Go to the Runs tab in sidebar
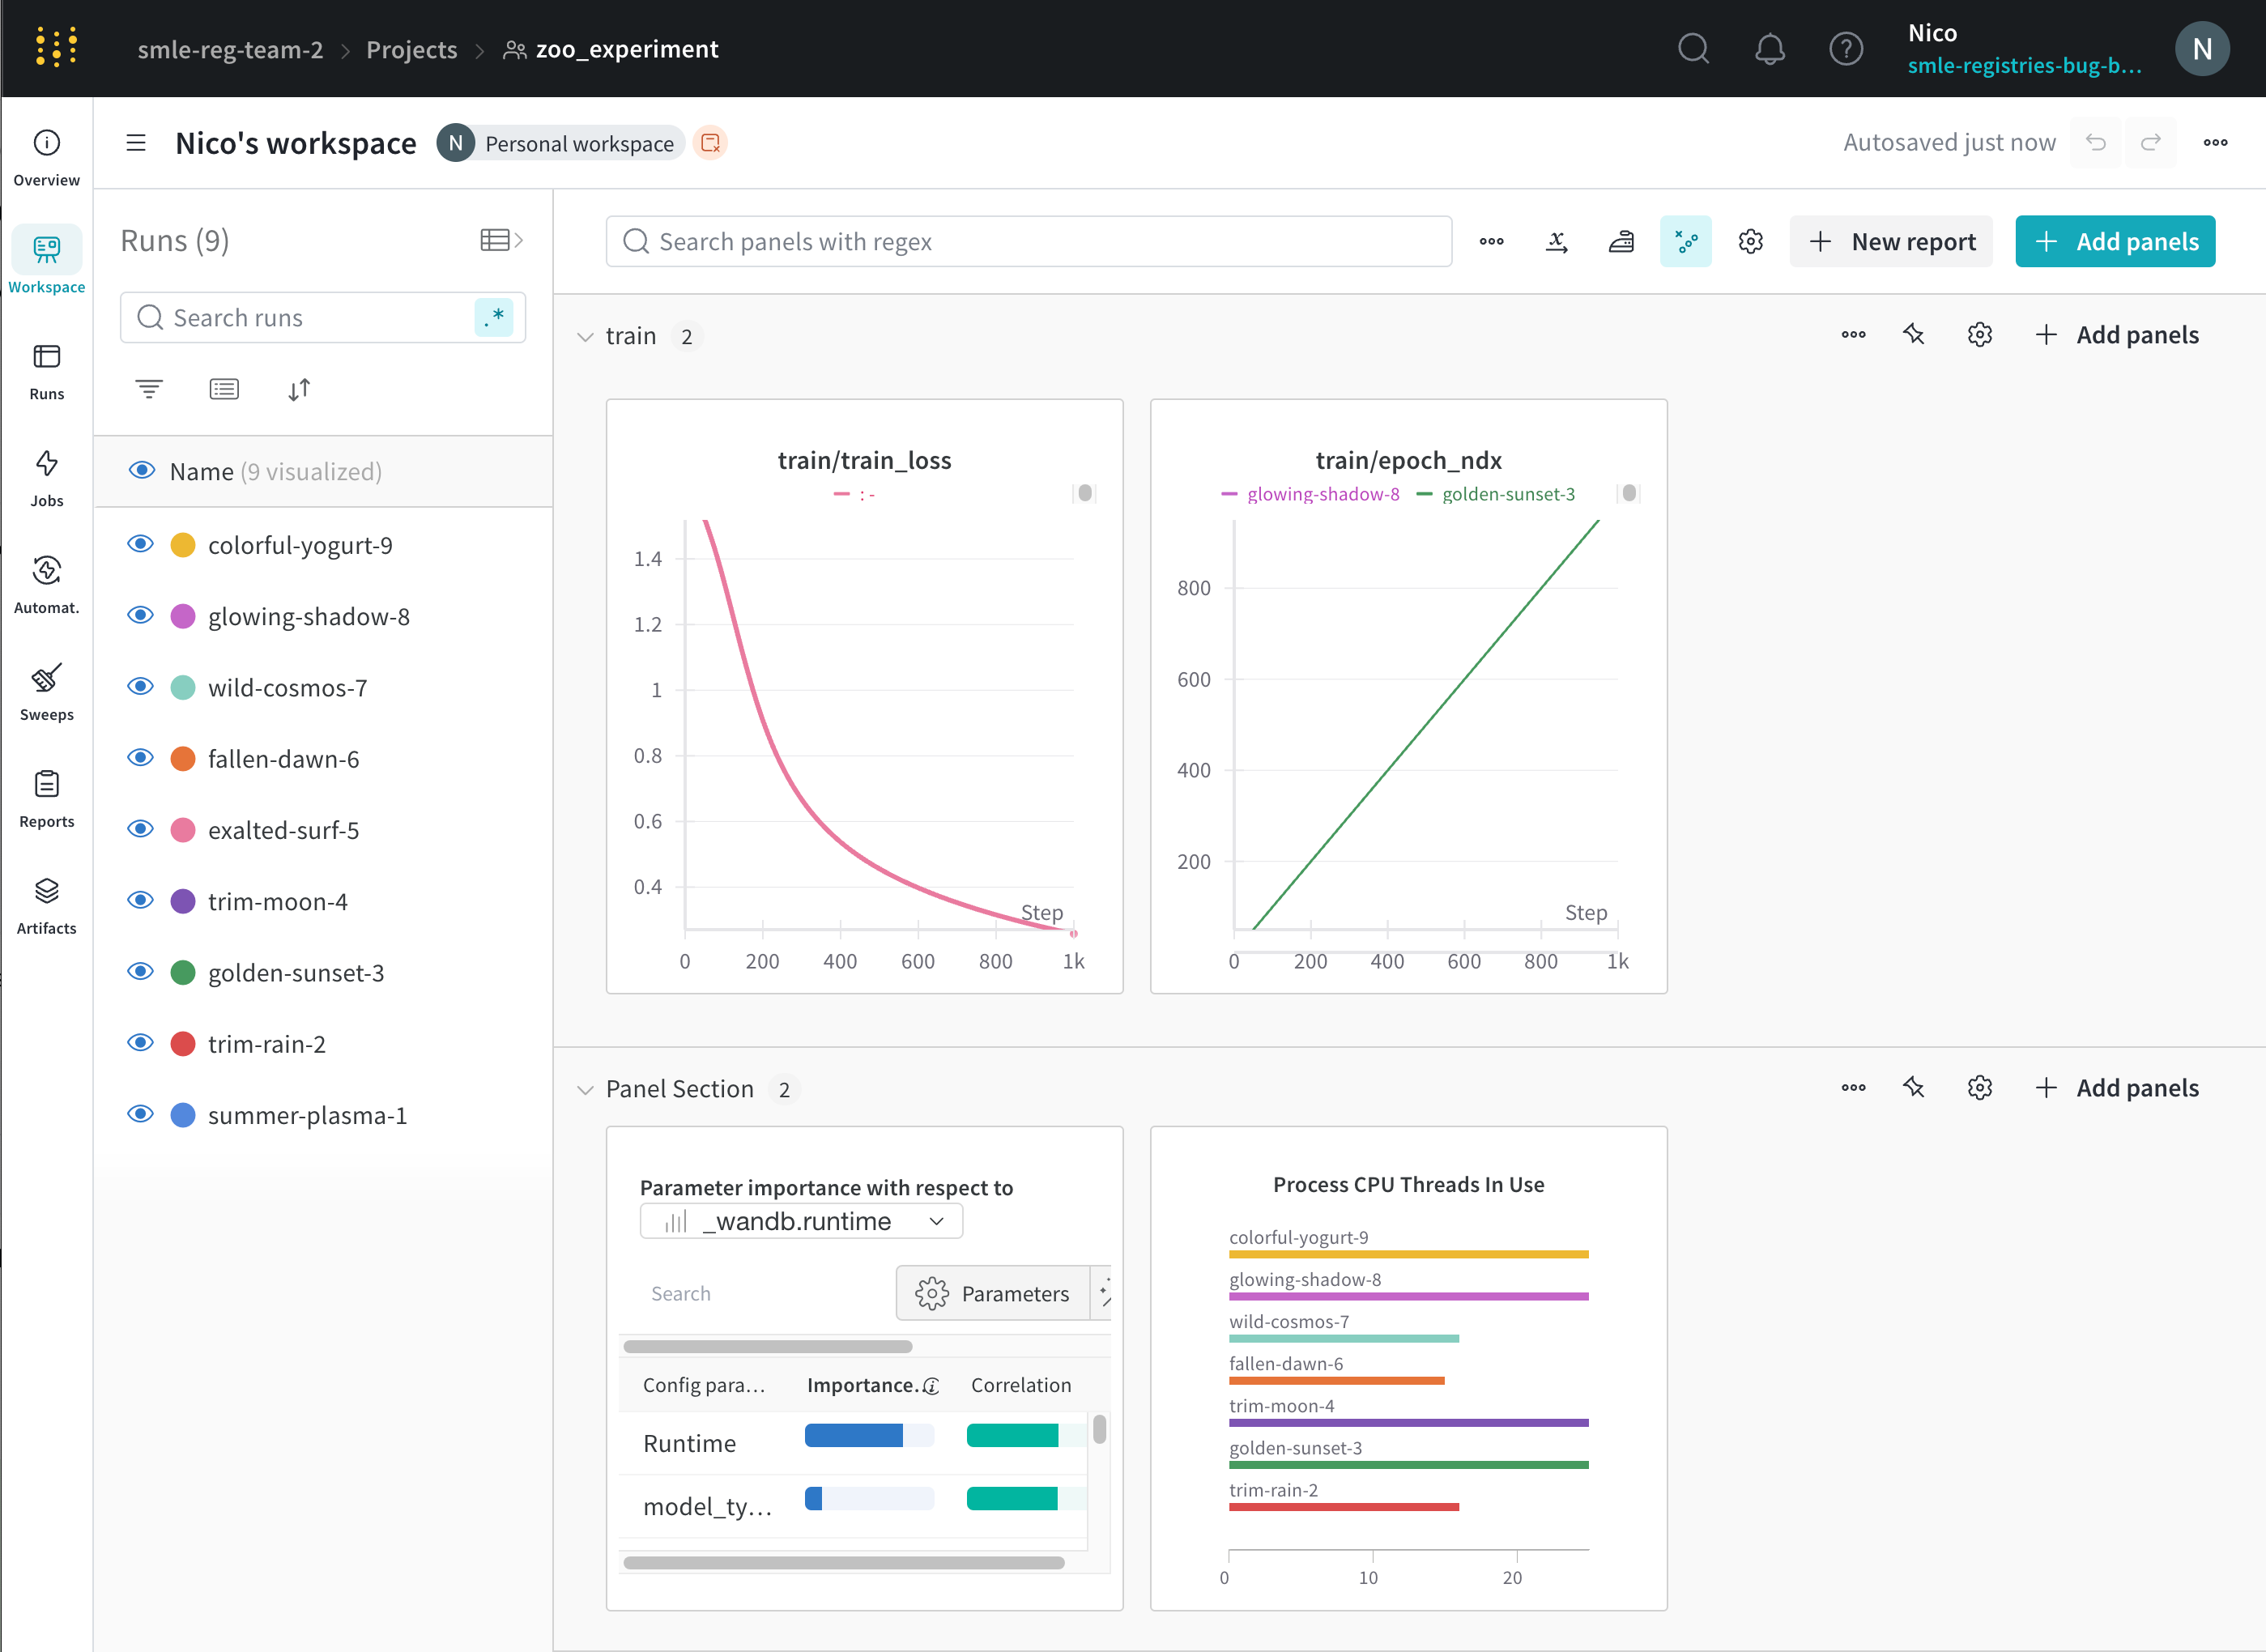Image resolution: width=2266 pixels, height=1652 pixels. [x=46, y=371]
